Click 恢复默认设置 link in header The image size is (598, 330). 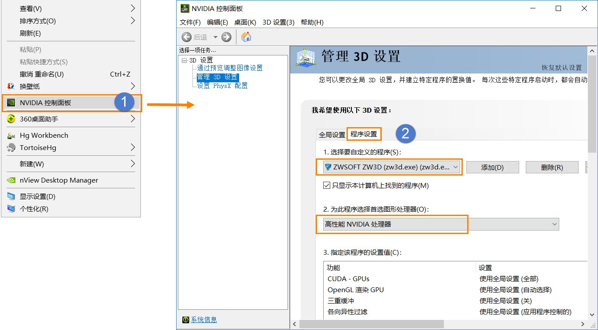pyautogui.click(x=561, y=68)
